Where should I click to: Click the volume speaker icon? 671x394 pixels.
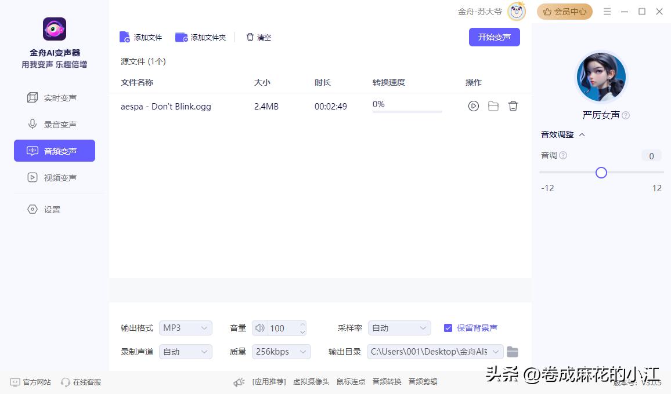tap(260, 328)
